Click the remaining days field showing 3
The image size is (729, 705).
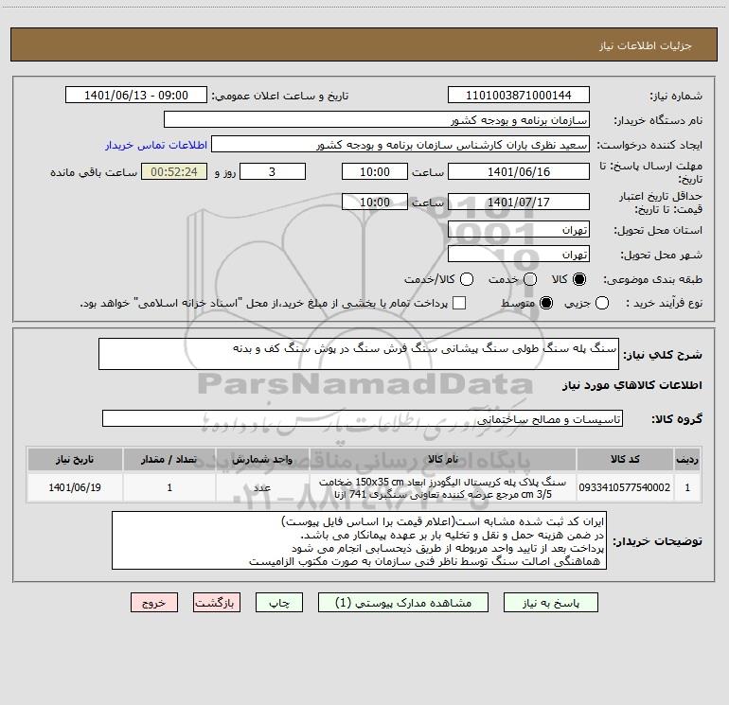pyautogui.click(x=273, y=171)
